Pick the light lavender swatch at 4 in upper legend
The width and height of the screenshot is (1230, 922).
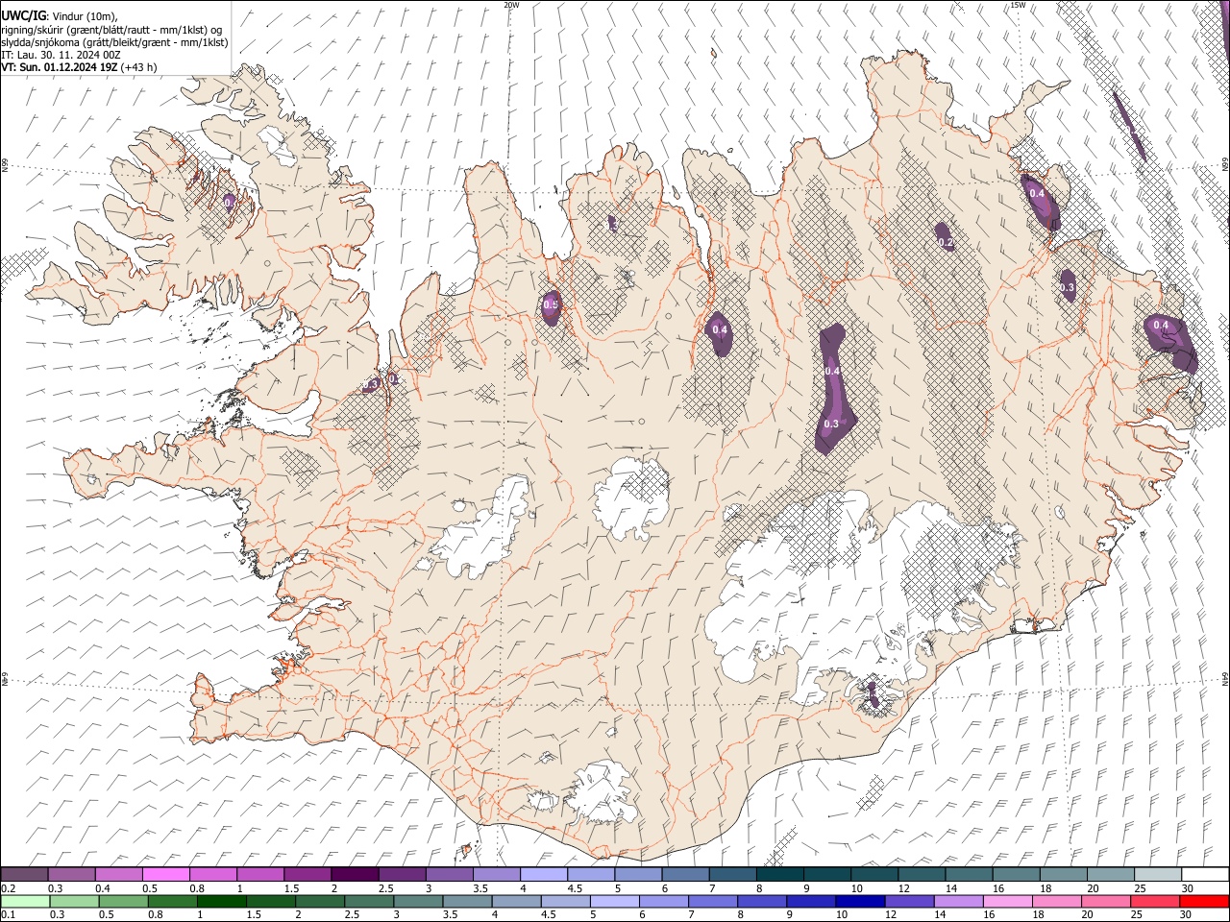click(x=543, y=875)
